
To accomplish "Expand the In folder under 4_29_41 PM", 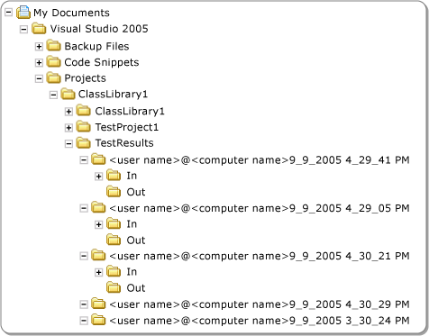I will [98, 177].
